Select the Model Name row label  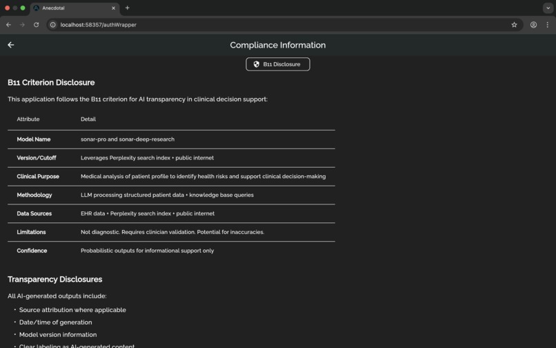click(34, 139)
